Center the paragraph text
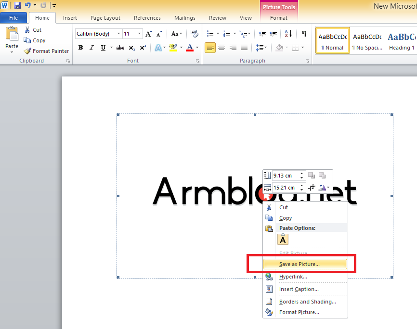This screenshot has width=417, height=329. coord(222,48)
